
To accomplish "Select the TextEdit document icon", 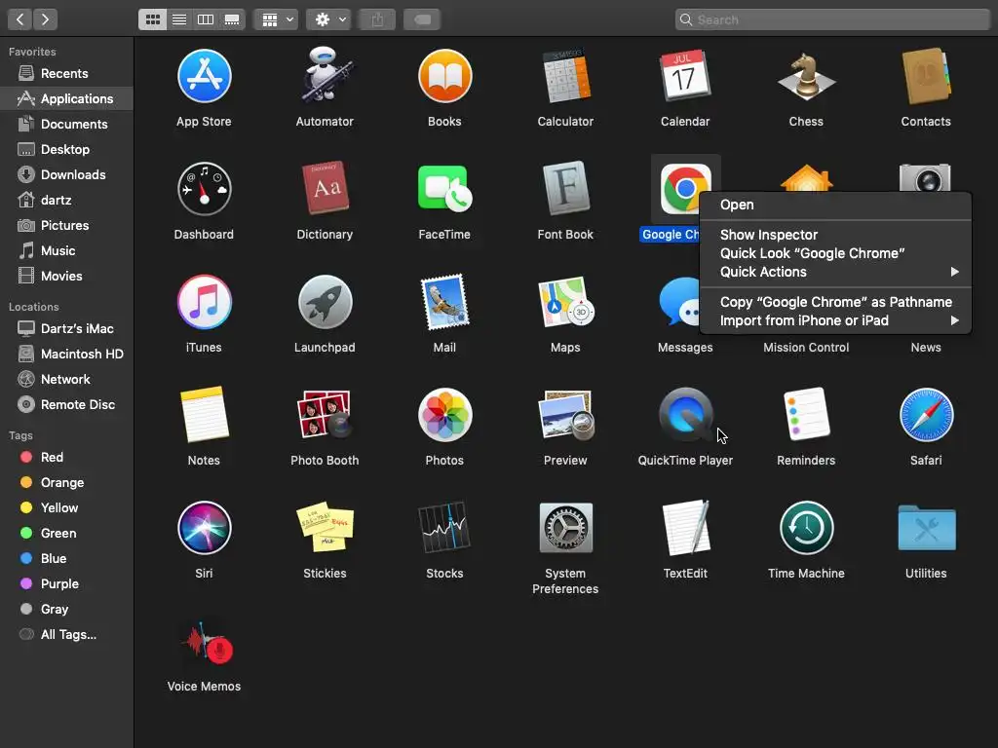I will (685, 528).
